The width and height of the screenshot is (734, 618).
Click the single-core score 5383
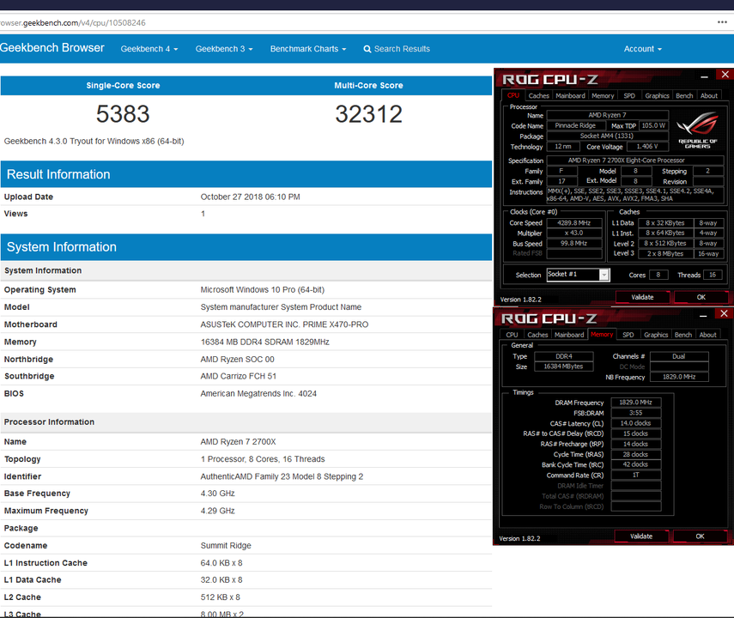pyautogui.click(x=123, y=114)
